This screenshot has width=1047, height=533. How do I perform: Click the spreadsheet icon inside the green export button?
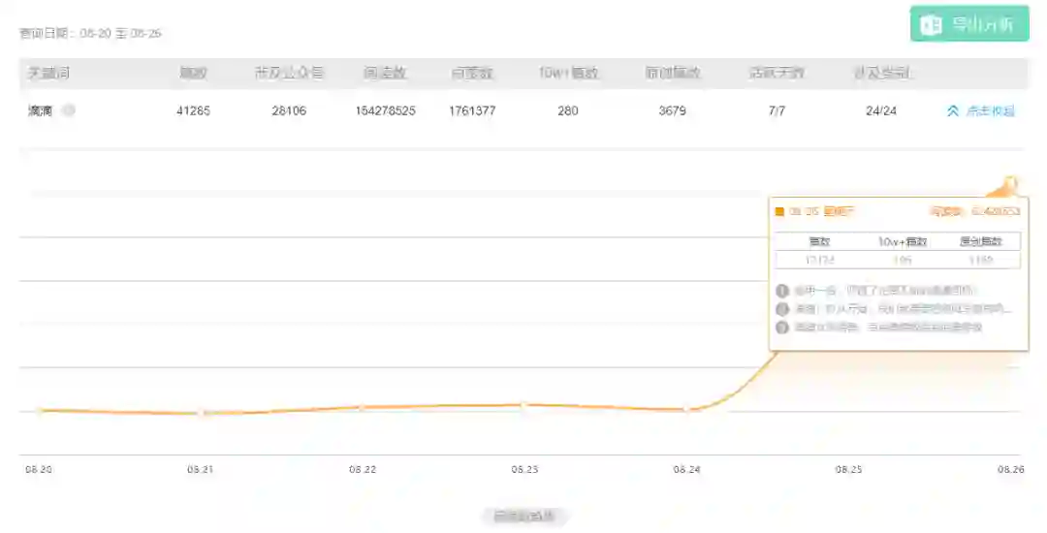pyautogui.click(x=931, y=24)
